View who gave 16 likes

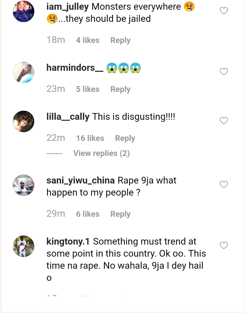[90, 138]
